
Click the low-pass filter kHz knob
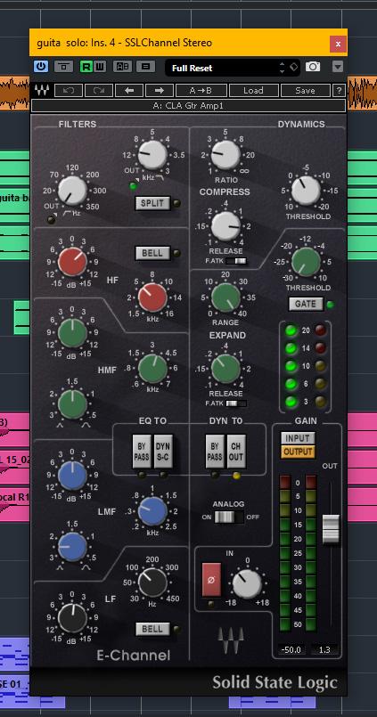152,155
